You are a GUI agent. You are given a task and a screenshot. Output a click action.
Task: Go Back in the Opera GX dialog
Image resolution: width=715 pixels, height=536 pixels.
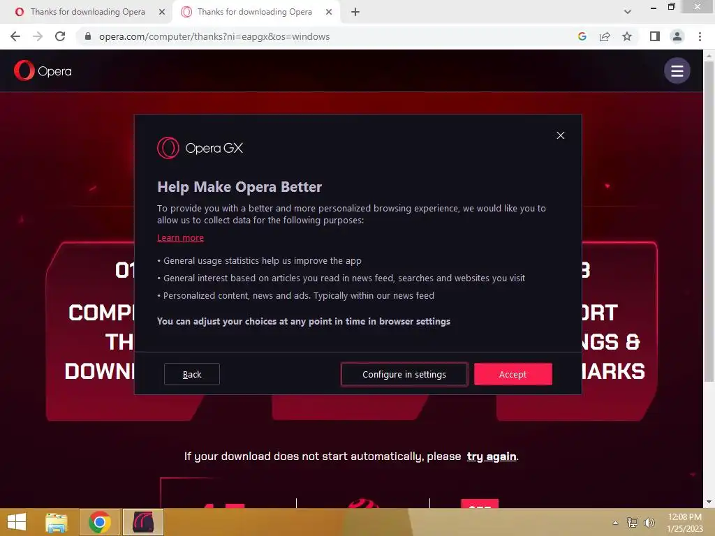click(192, 374)
